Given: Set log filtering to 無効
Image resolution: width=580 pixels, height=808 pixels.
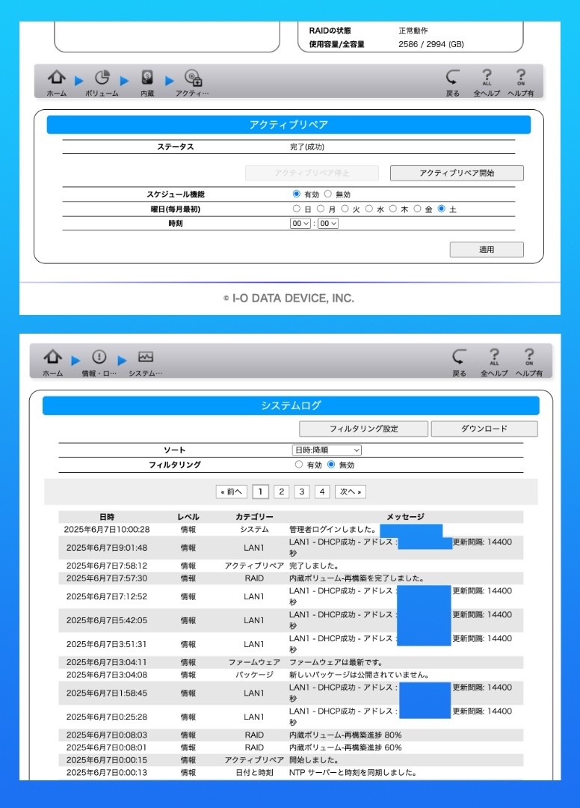Looking at the screenshot, I should point(331,465).
